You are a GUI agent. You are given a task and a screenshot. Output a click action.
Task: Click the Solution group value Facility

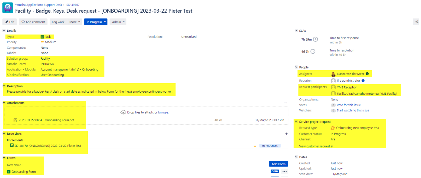coord(45,59)
